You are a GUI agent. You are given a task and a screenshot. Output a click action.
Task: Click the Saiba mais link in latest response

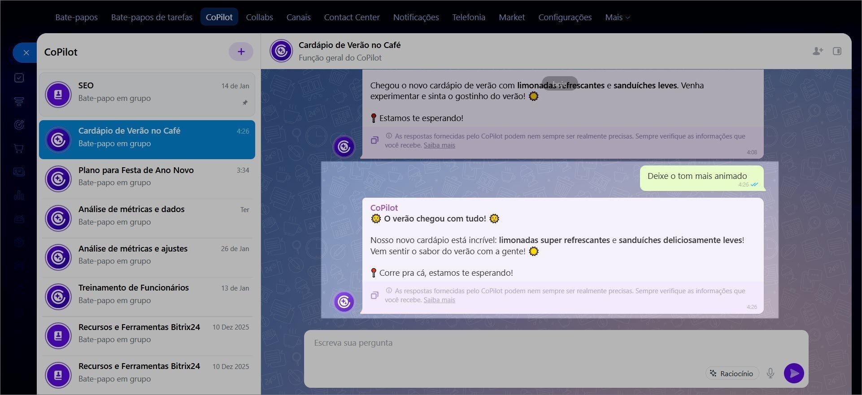coord(439,300)
